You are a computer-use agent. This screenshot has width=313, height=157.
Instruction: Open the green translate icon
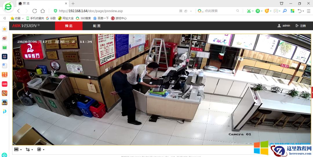(x=258, y=11)
